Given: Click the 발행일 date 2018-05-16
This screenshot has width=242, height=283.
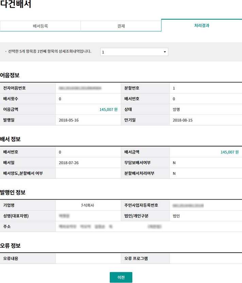Looking at the screenshot, I should tap(69, 120).
